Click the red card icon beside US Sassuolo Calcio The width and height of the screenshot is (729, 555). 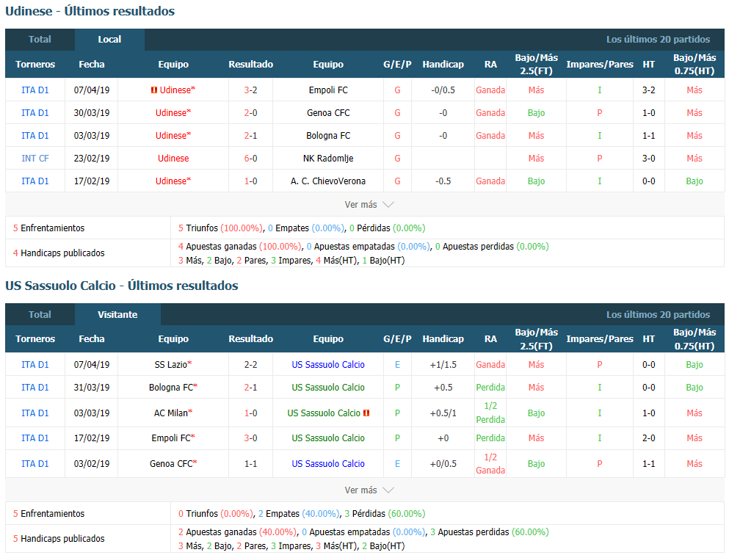click(366, 413)
